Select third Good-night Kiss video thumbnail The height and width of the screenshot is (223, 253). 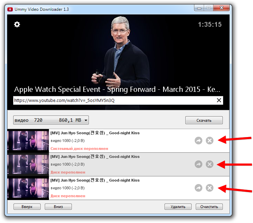coord(28,188)
